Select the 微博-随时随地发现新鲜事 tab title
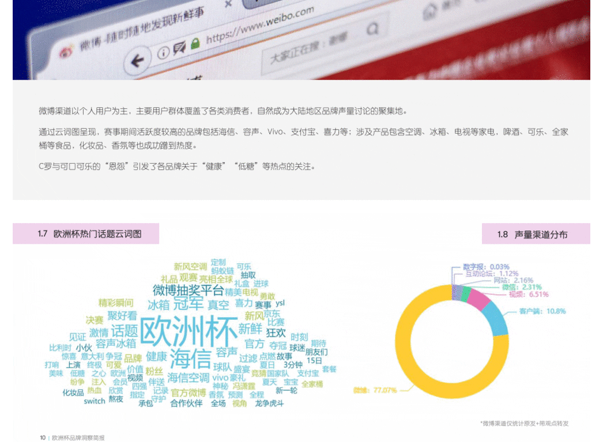The image size is (603, 442). (141, 29)
